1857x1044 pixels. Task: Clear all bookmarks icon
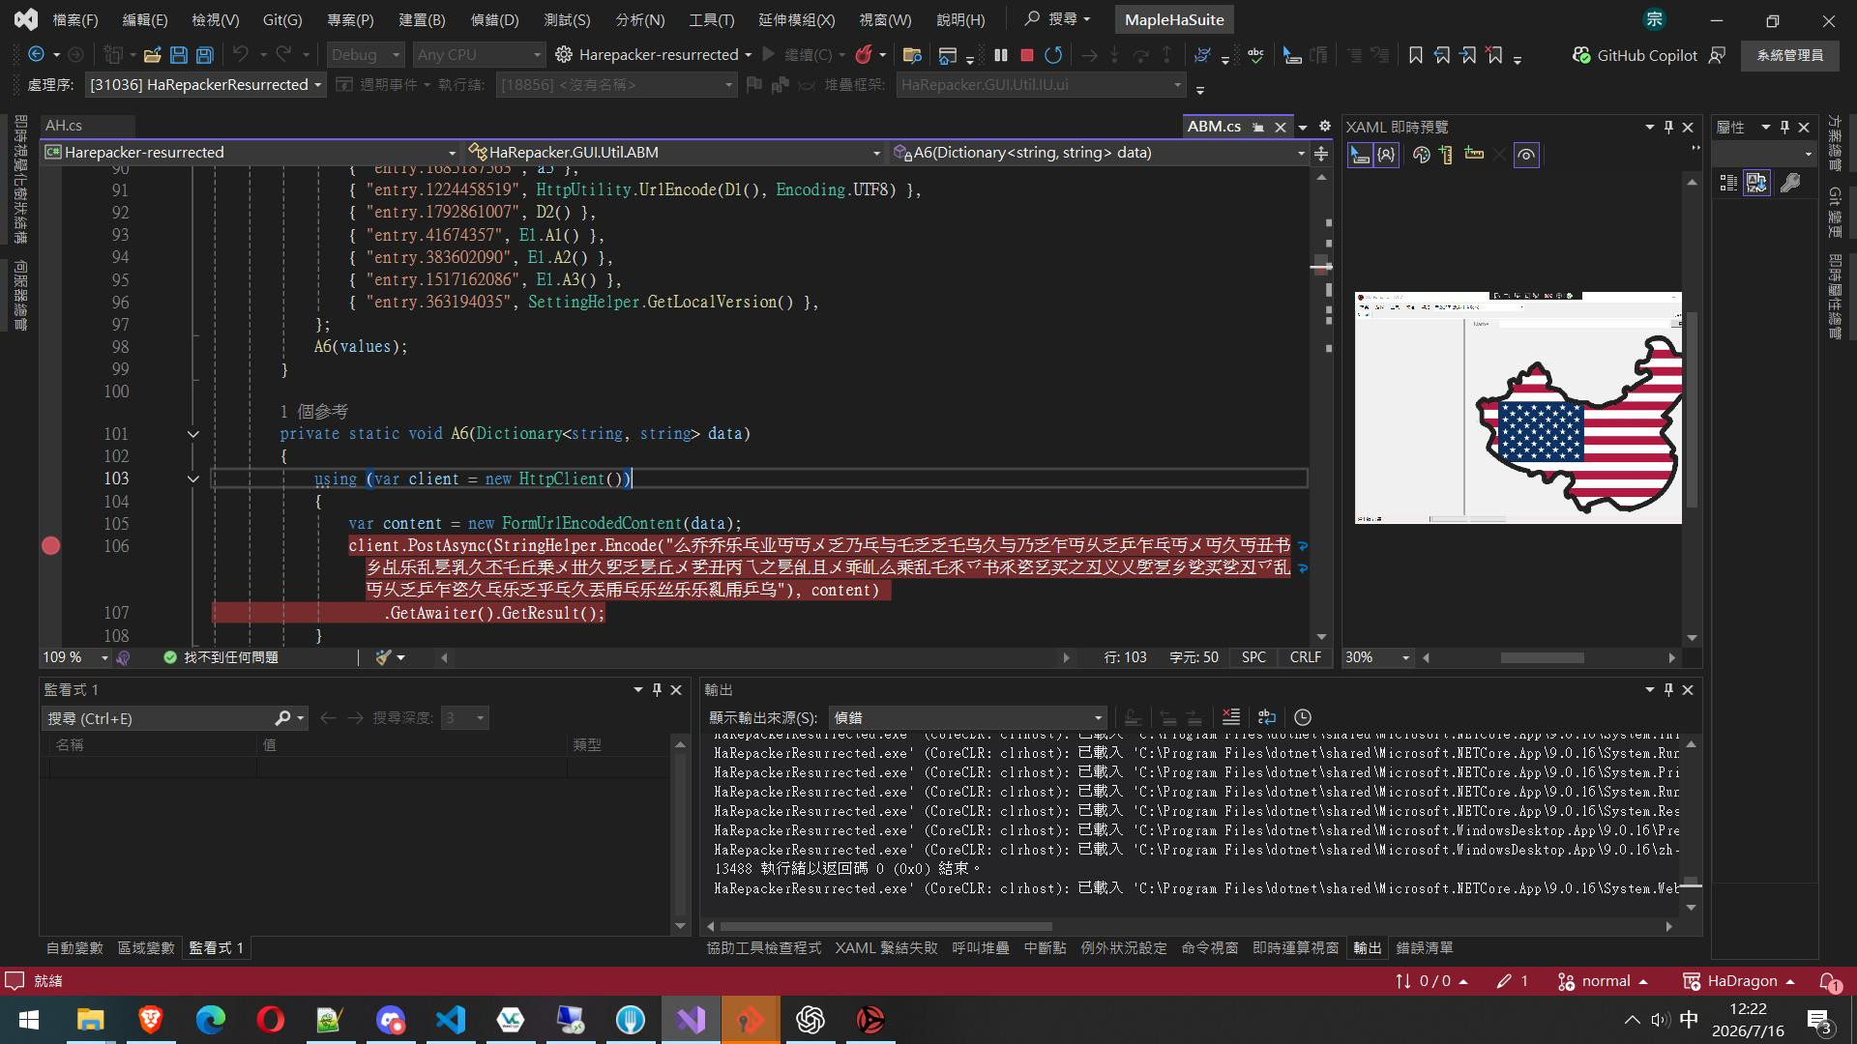(x=1494, y=55)
